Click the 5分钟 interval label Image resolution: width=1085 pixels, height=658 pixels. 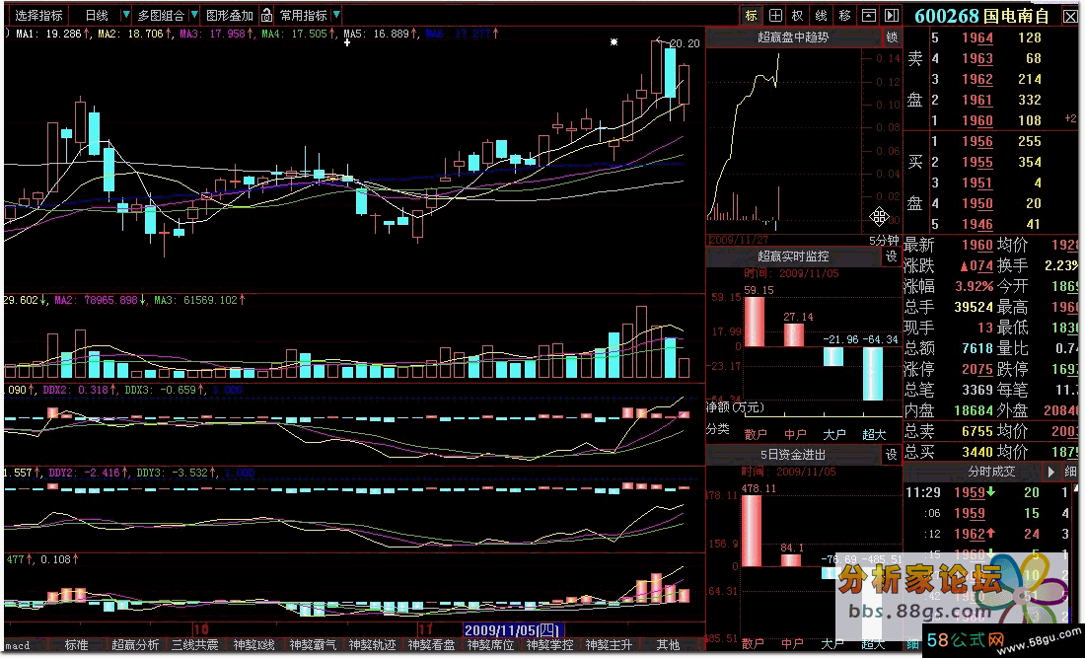point(884,240)
